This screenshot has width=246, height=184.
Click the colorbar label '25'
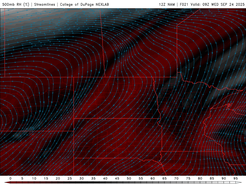click(70, 178)
